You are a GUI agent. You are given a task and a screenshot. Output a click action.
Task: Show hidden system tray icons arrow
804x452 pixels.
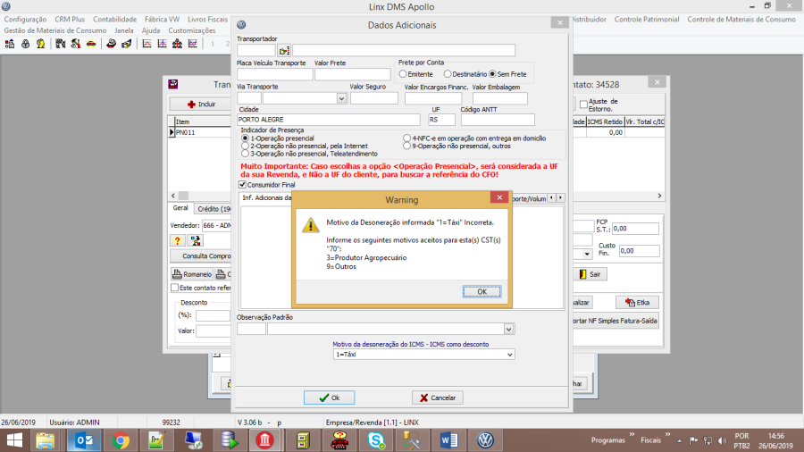pos(680,440)
